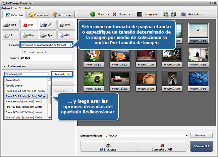Select thumbnail imagen_08.jpg
Viewport: 218px width, 157px height.
(172, 57)
